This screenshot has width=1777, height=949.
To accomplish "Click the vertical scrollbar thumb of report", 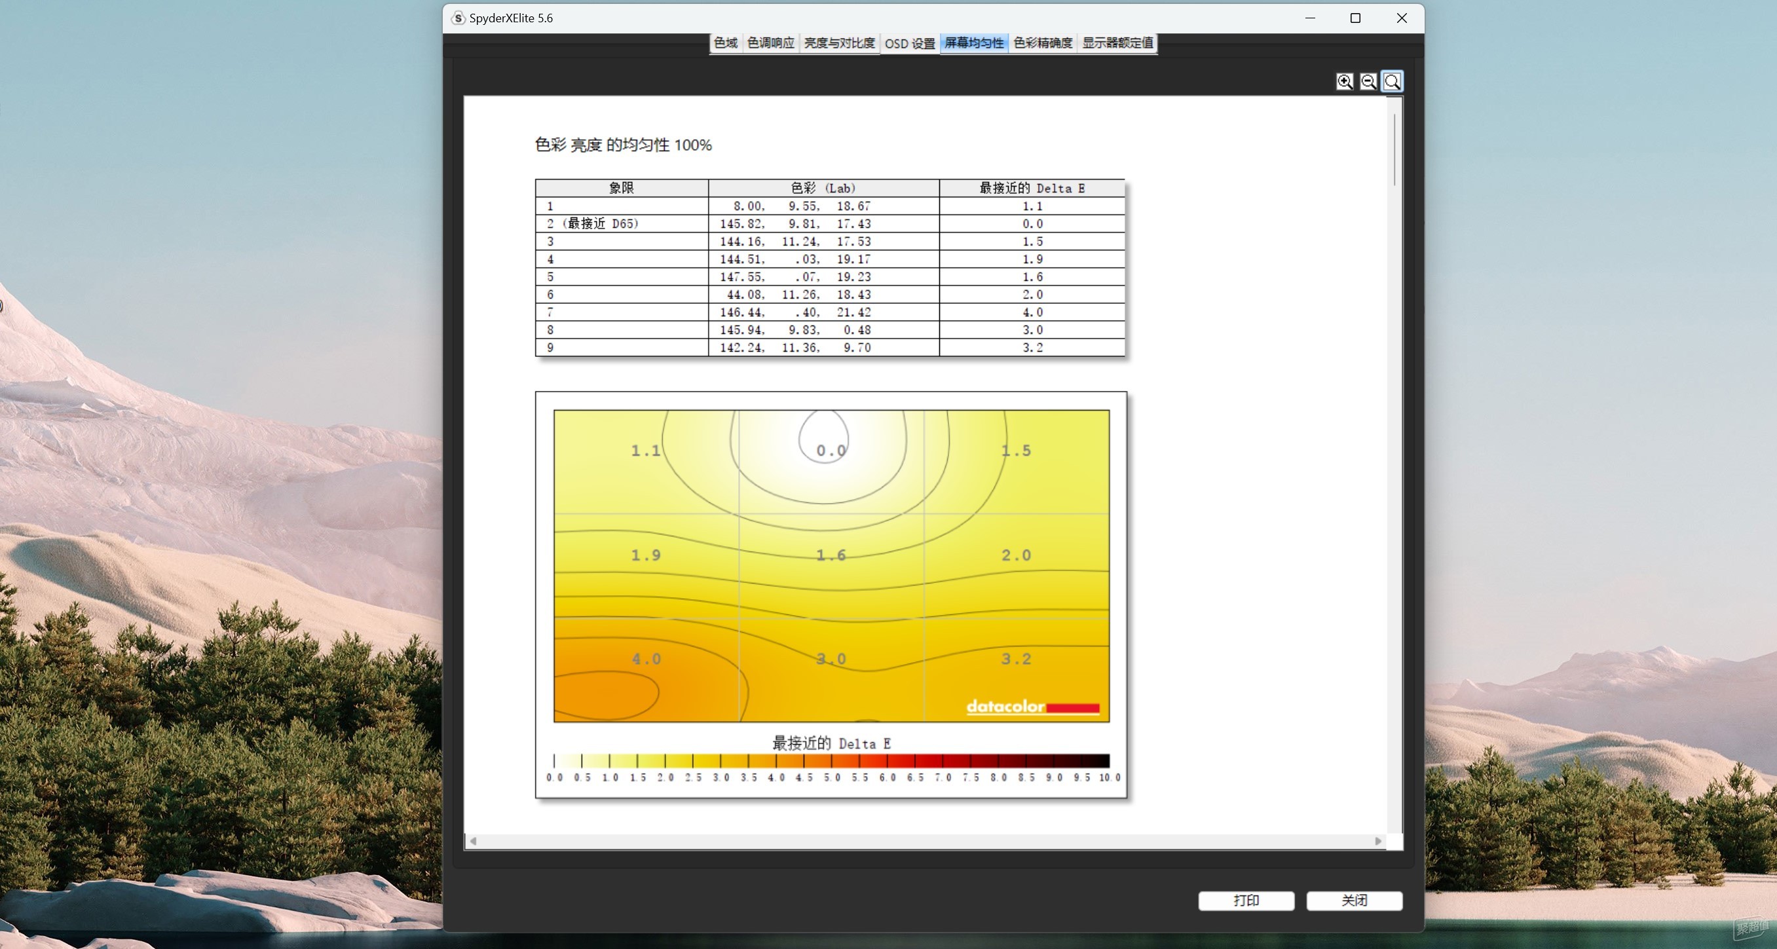I will tap(1394, 150).
